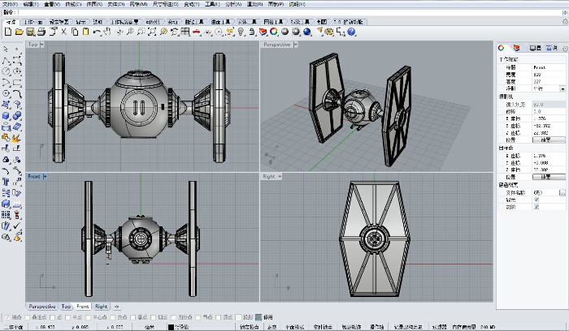Screen dimensions: 569x331
Task: Toggle 操作轴 (Gumball) in the status bar
Action: (x=376, y=327)
